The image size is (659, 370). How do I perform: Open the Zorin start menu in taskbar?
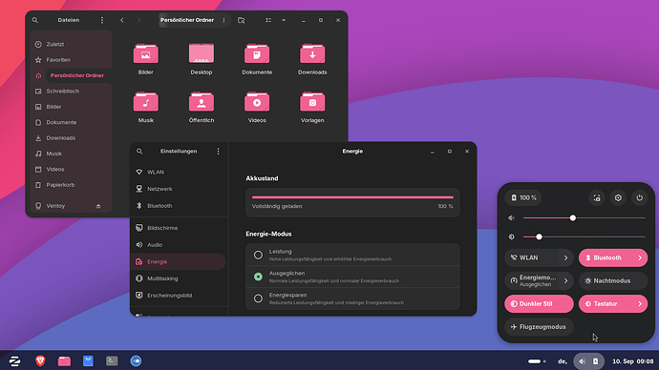(15, 360)
